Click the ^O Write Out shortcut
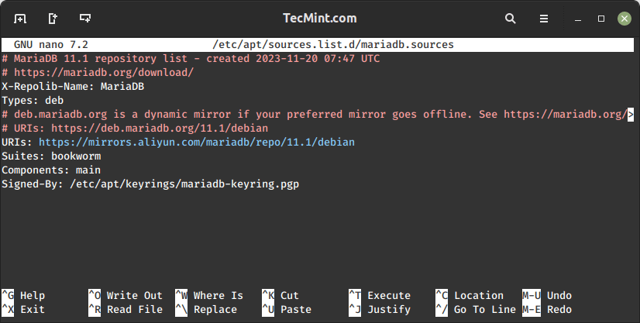Image resolution: width=640 pixels, height=323 pixels. pyautogui.click(x=126, y=295)
